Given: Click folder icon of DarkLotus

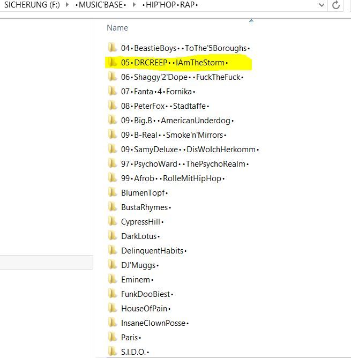Looking at the screenshot, I should click(x=113, y=236).
